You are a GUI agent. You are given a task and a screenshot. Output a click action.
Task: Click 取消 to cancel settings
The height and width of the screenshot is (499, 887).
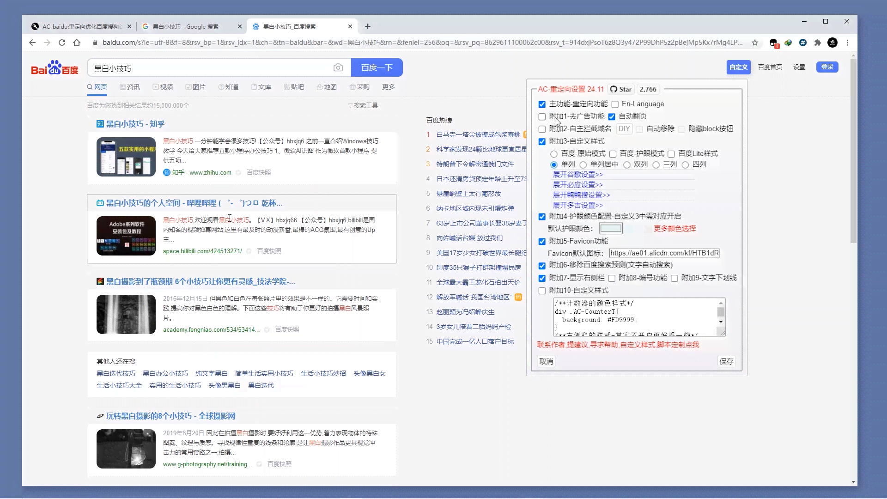(546, 361)
